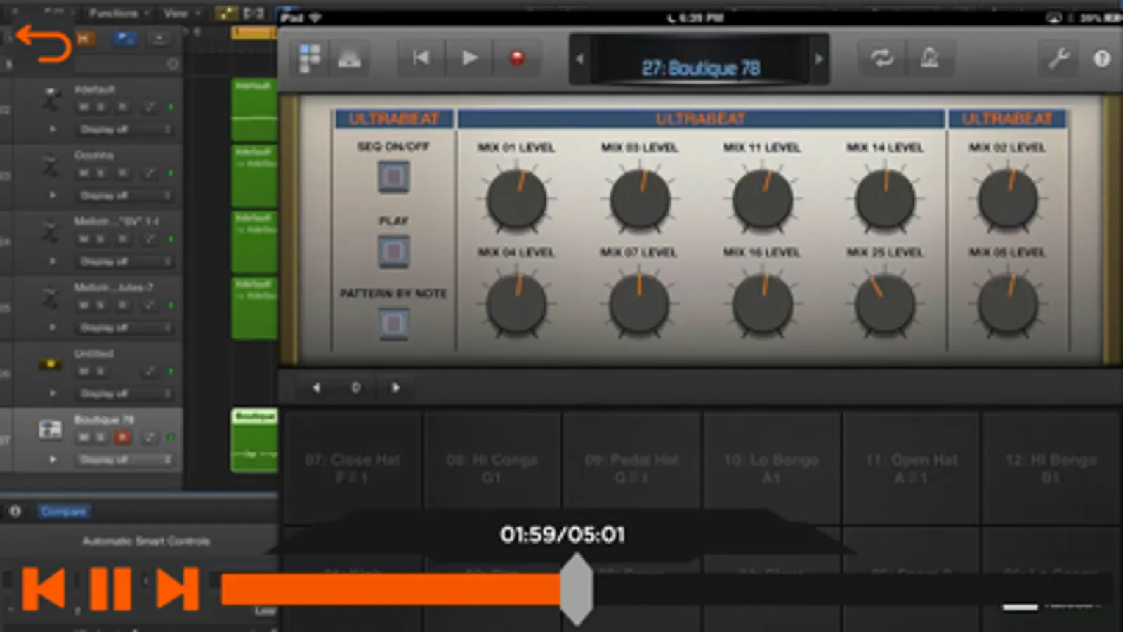Solo the Boutique 78 track
The height and width of the screenshot is (632, 1123).
(100, 437)
